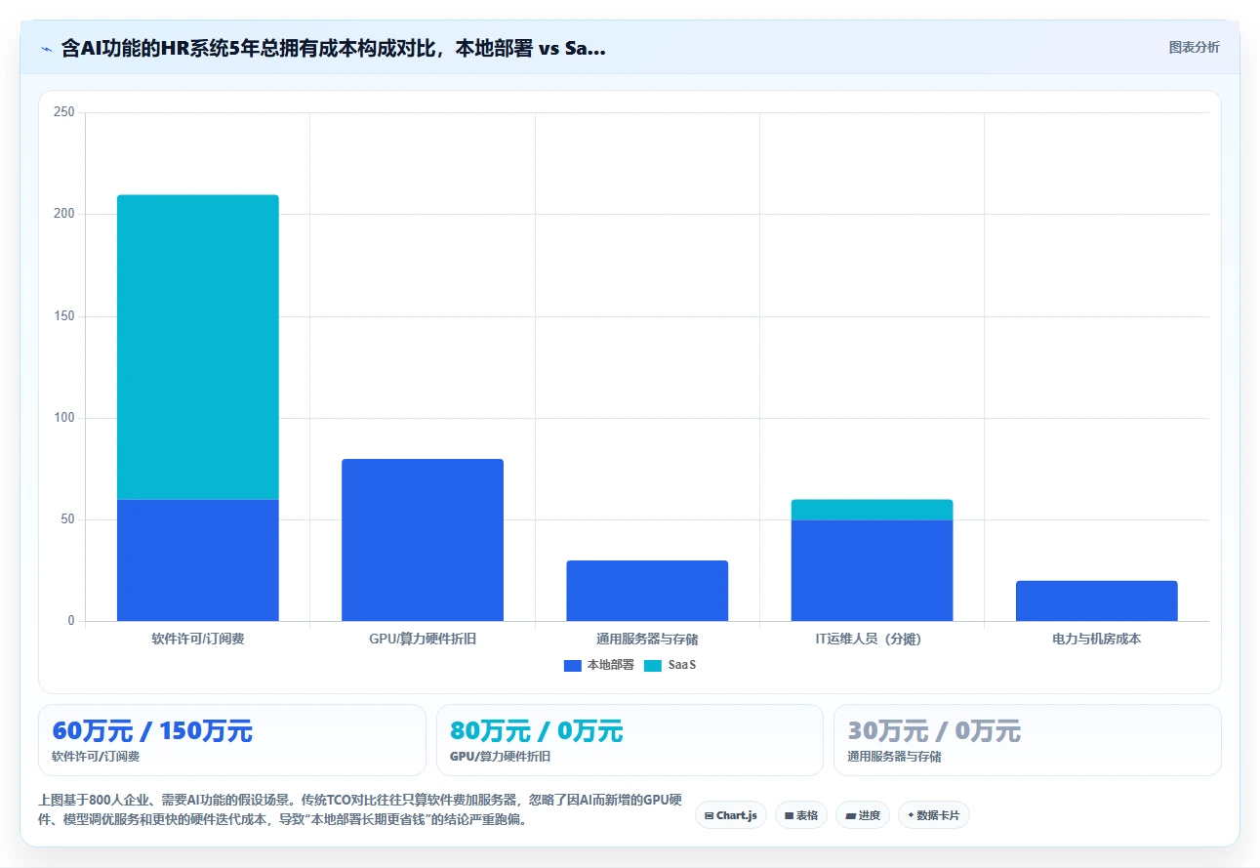
Task: Toggle the 本地部署 legend entry
Action: point(598,665)
